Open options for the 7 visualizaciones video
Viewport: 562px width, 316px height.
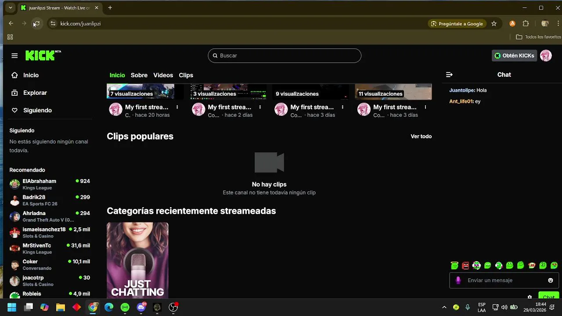[x=177, y=107]
